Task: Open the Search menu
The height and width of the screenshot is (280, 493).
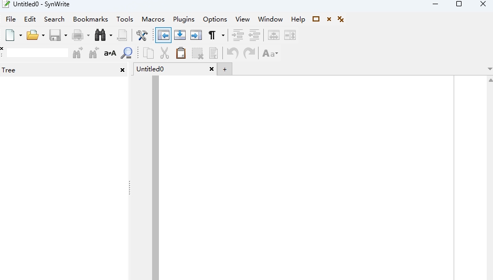Action: click(54, 19)
